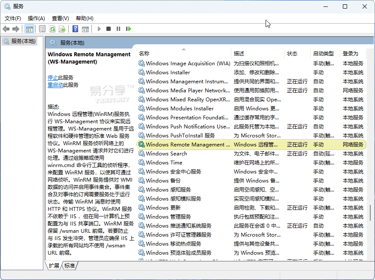Click gear icon of Windows 安全中心服务 row
The image size is (375, 280).
click(142, 171)
